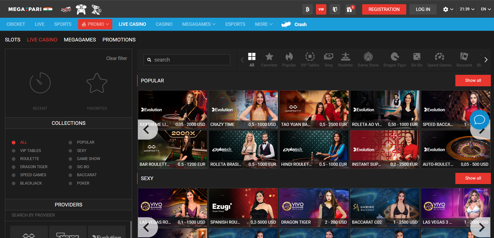494x238 pixels.
Task: Click the SEARCH BY PROVIDER field
Action: click(68, 215)
